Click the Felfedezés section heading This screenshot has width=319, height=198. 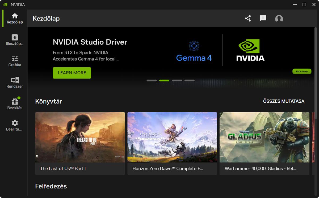click(x=51, y=186)
